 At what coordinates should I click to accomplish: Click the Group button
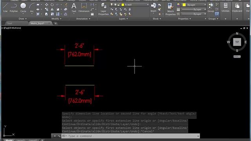pos(211,7)
